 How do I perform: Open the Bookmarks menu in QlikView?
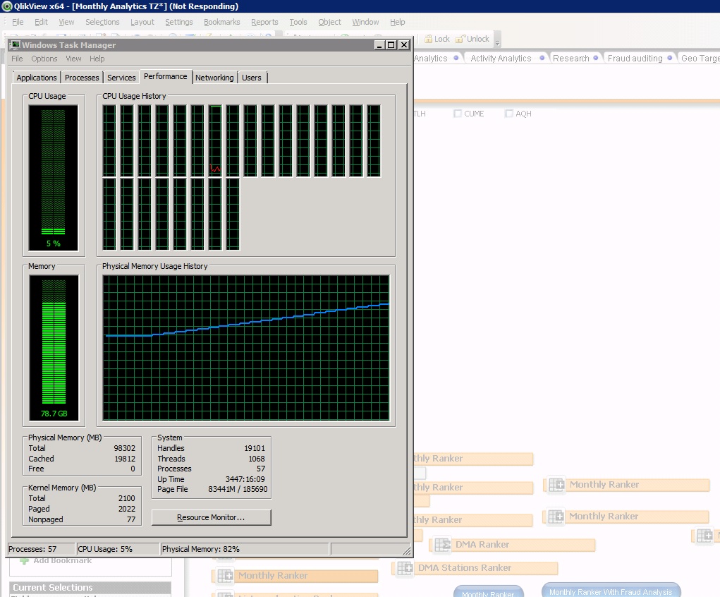[x=221, y=22]
